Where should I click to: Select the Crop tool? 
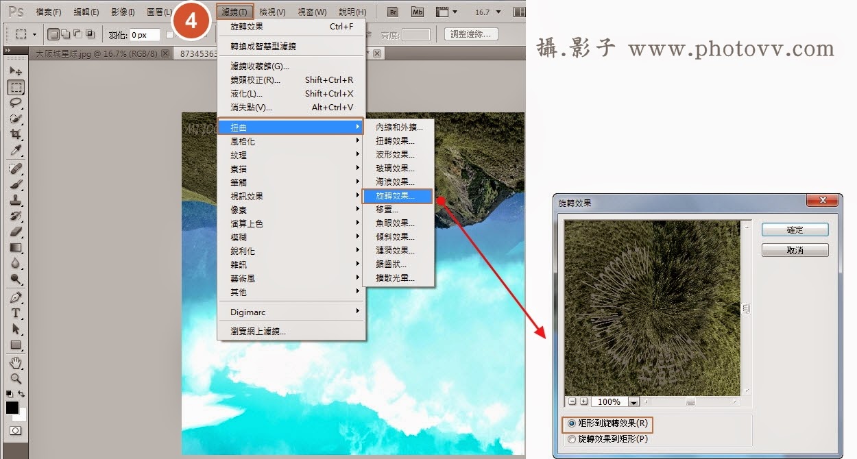(16, 134)
